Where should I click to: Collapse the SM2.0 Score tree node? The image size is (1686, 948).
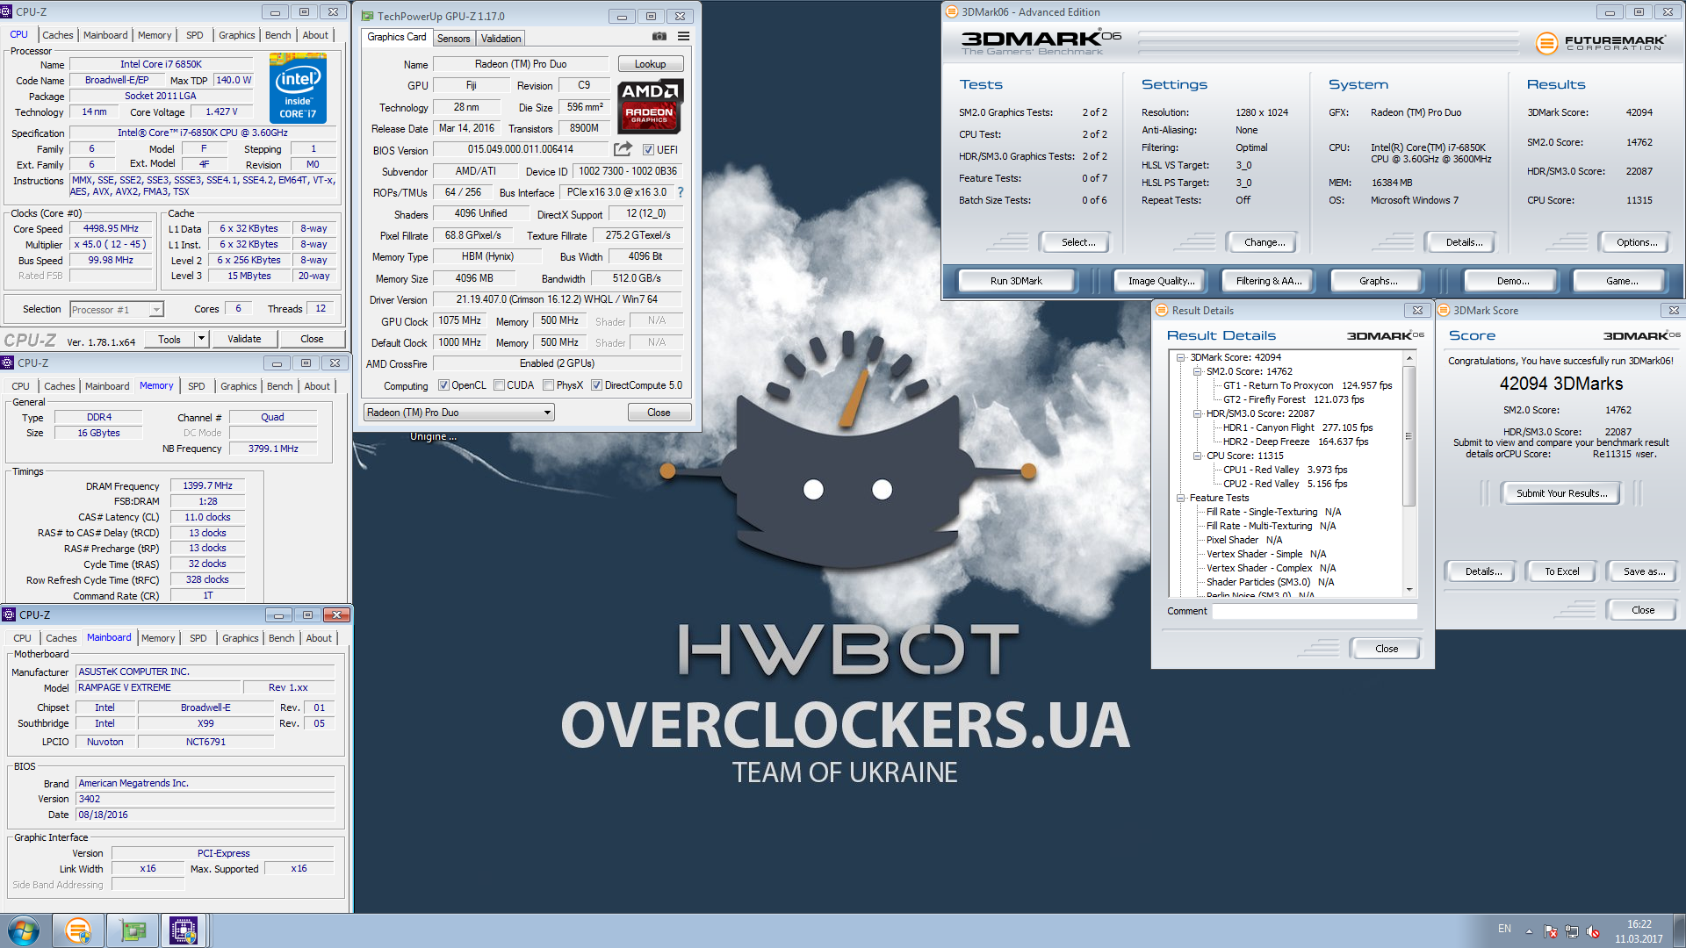(x=1197, y=371)
